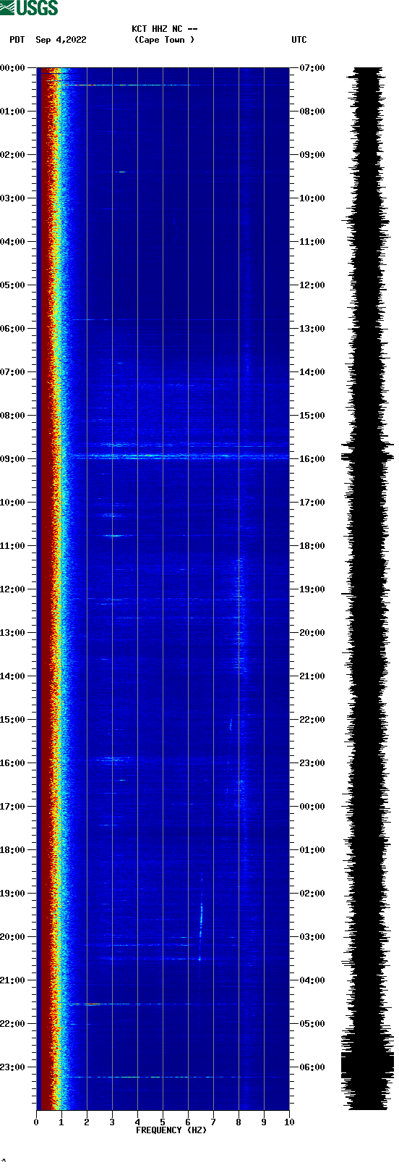Screen dimensions: 399x1168
Task: Click UTC time label '00:00'
Action: pyautogui.click(x=312, y=807)
